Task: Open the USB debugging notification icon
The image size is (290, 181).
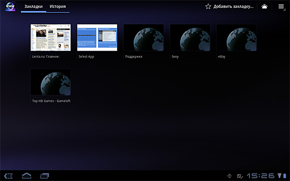Action: pos(229,176)
